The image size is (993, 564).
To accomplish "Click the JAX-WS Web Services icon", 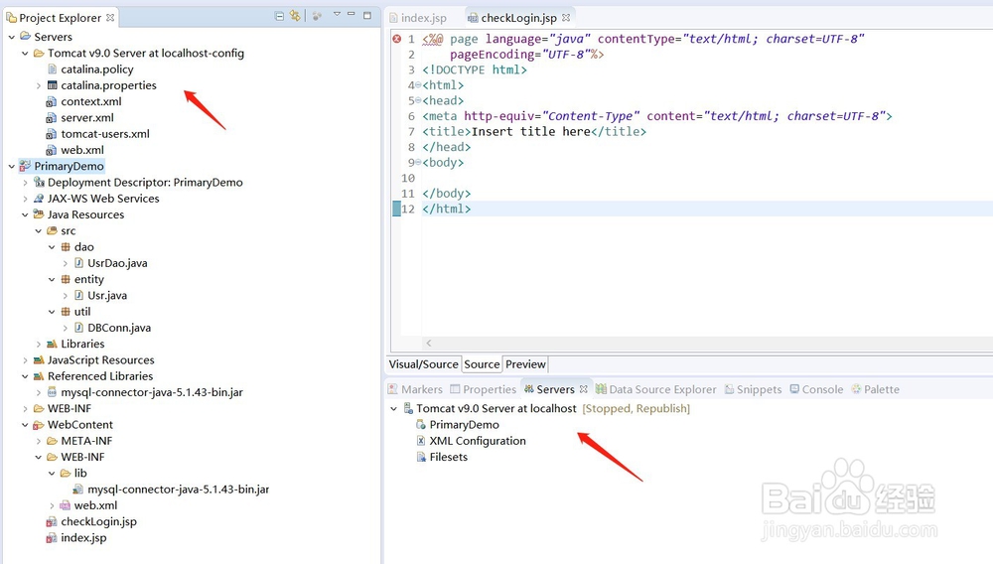I will coord(39,199).
